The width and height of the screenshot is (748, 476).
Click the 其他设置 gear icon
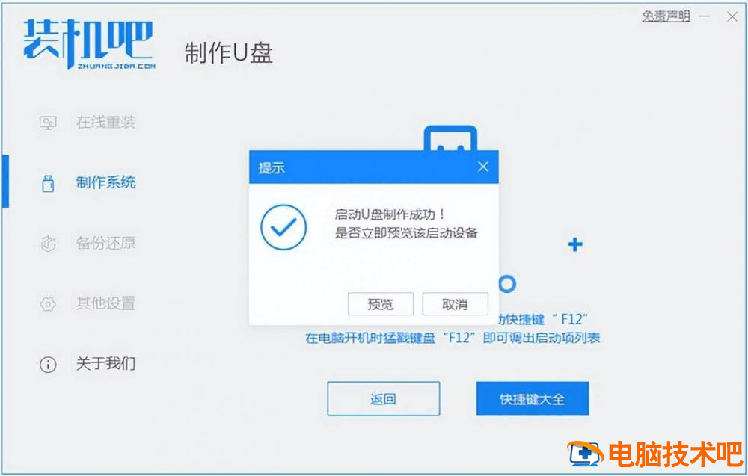coord(48,304)
